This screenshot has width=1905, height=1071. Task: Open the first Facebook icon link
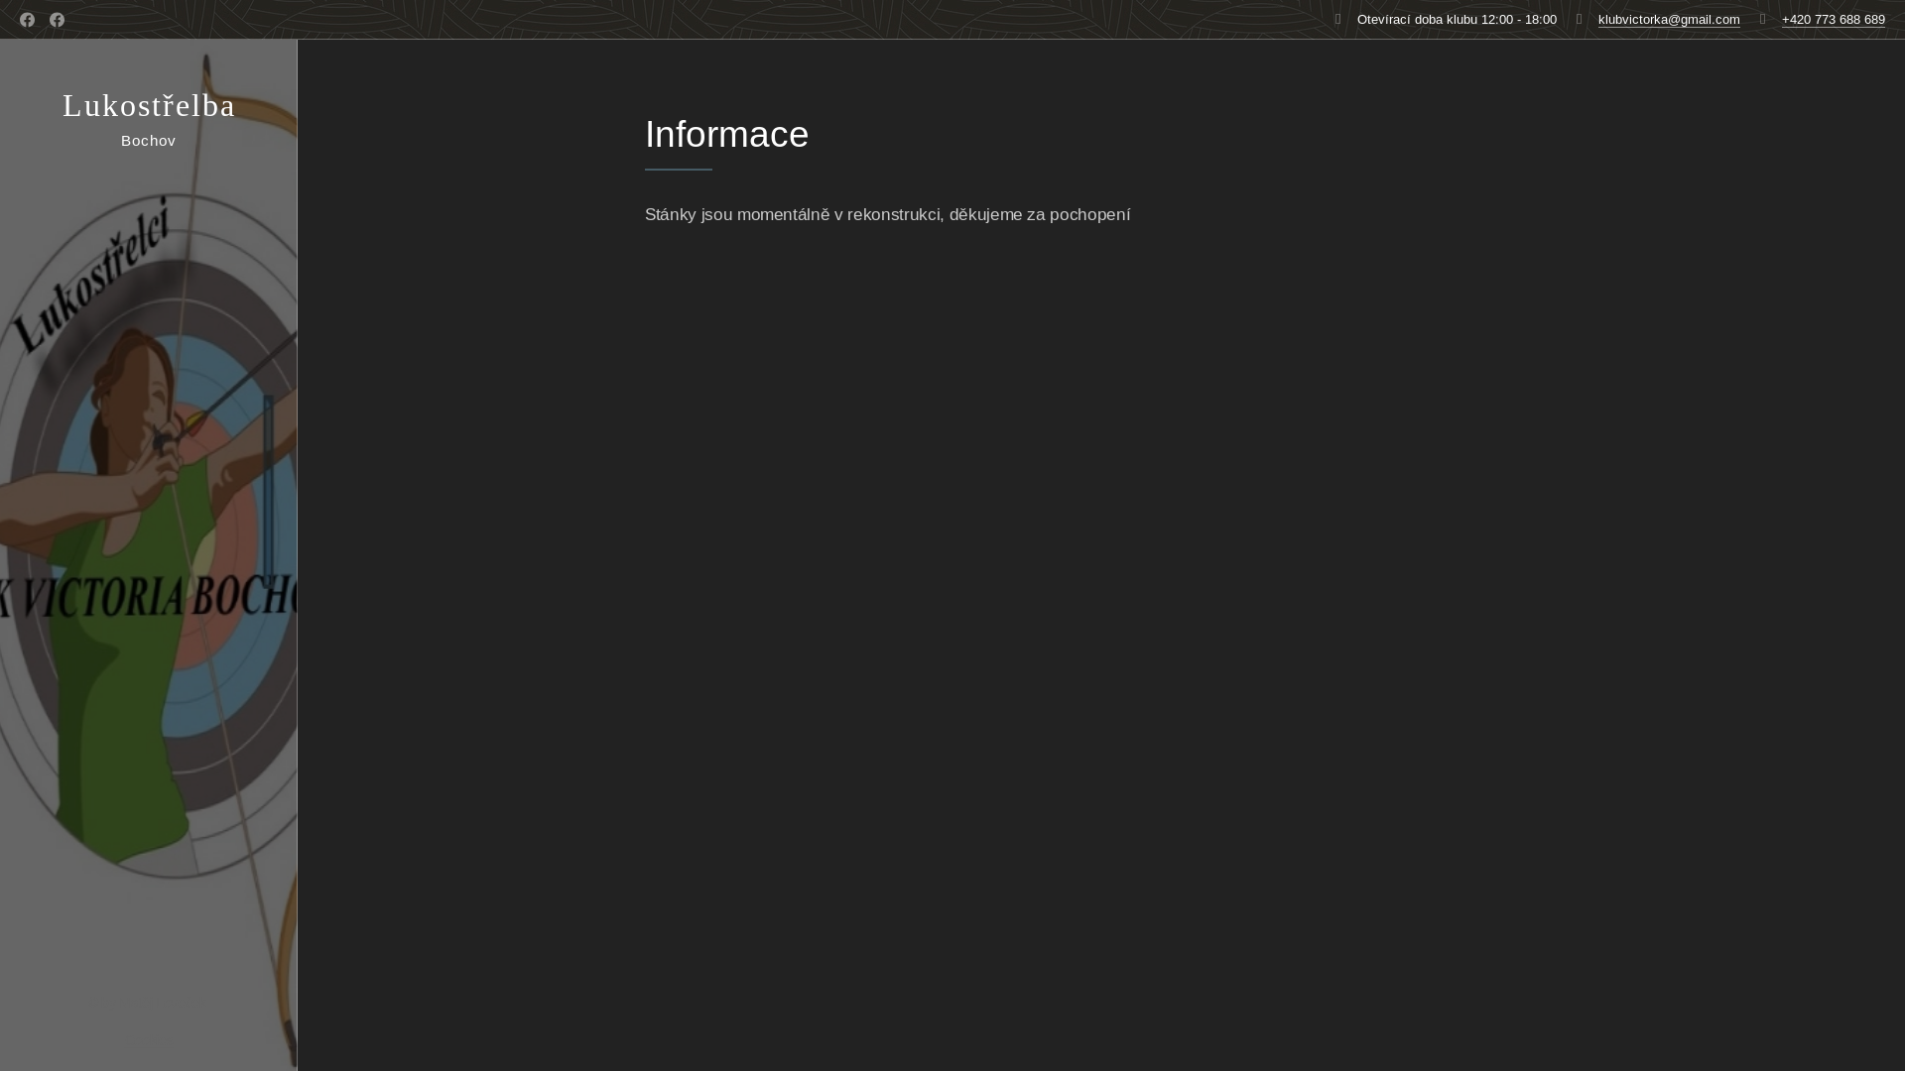27,20
